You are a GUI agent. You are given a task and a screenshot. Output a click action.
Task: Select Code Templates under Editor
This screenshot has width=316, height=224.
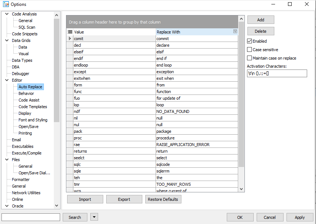[x=33, y=107]
